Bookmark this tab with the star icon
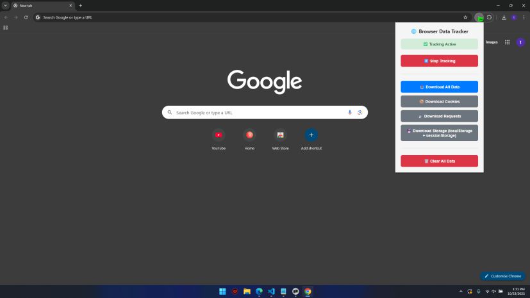The width and height of the screenshot is (530, 298). (465, 17)
